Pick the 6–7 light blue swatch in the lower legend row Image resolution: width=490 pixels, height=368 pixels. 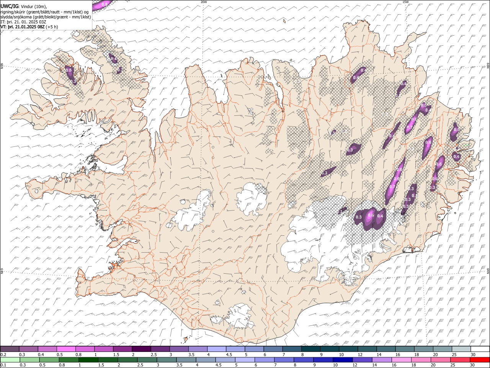265,360
